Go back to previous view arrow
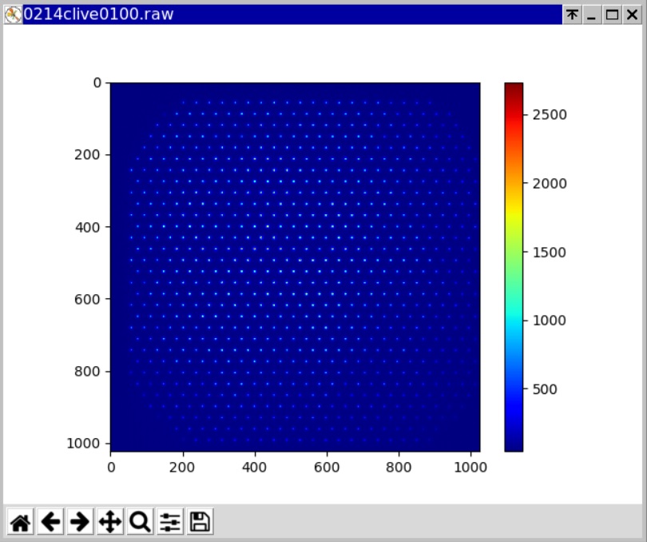The width and height of the screenshot is (647, 542). 50,522
